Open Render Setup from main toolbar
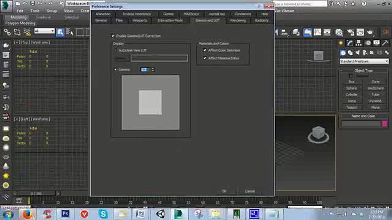This screenshot has height=220, width=392. pos(351,32)
